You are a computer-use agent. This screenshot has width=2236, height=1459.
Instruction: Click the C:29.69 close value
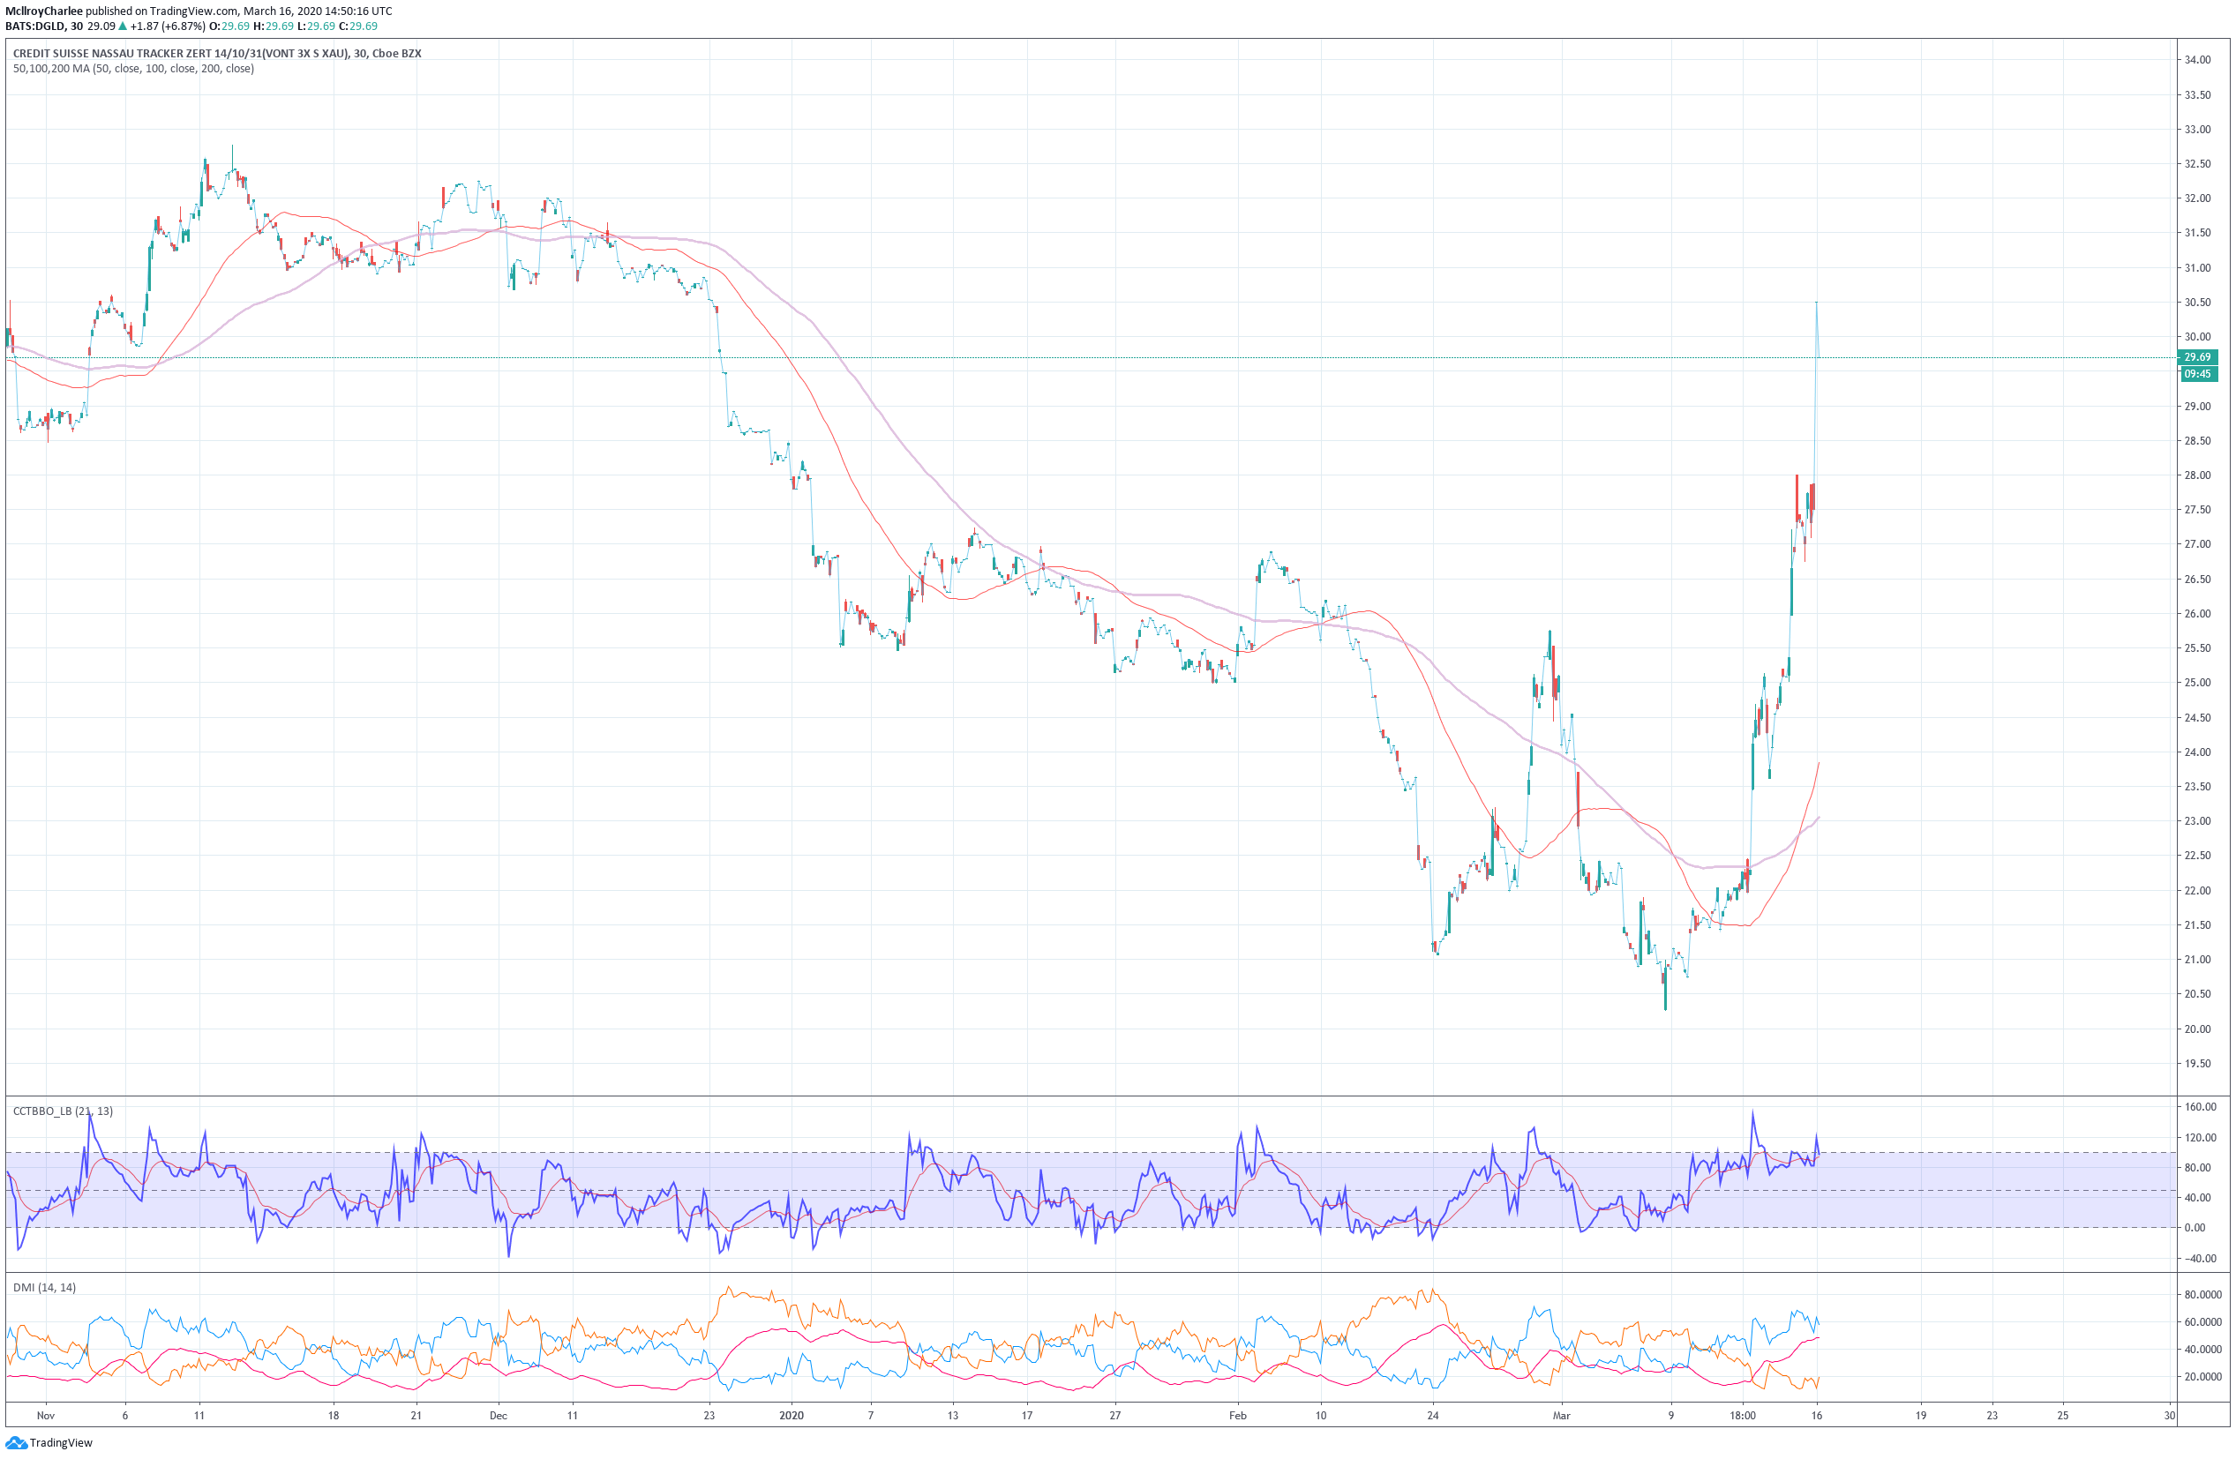coord(358,26)
